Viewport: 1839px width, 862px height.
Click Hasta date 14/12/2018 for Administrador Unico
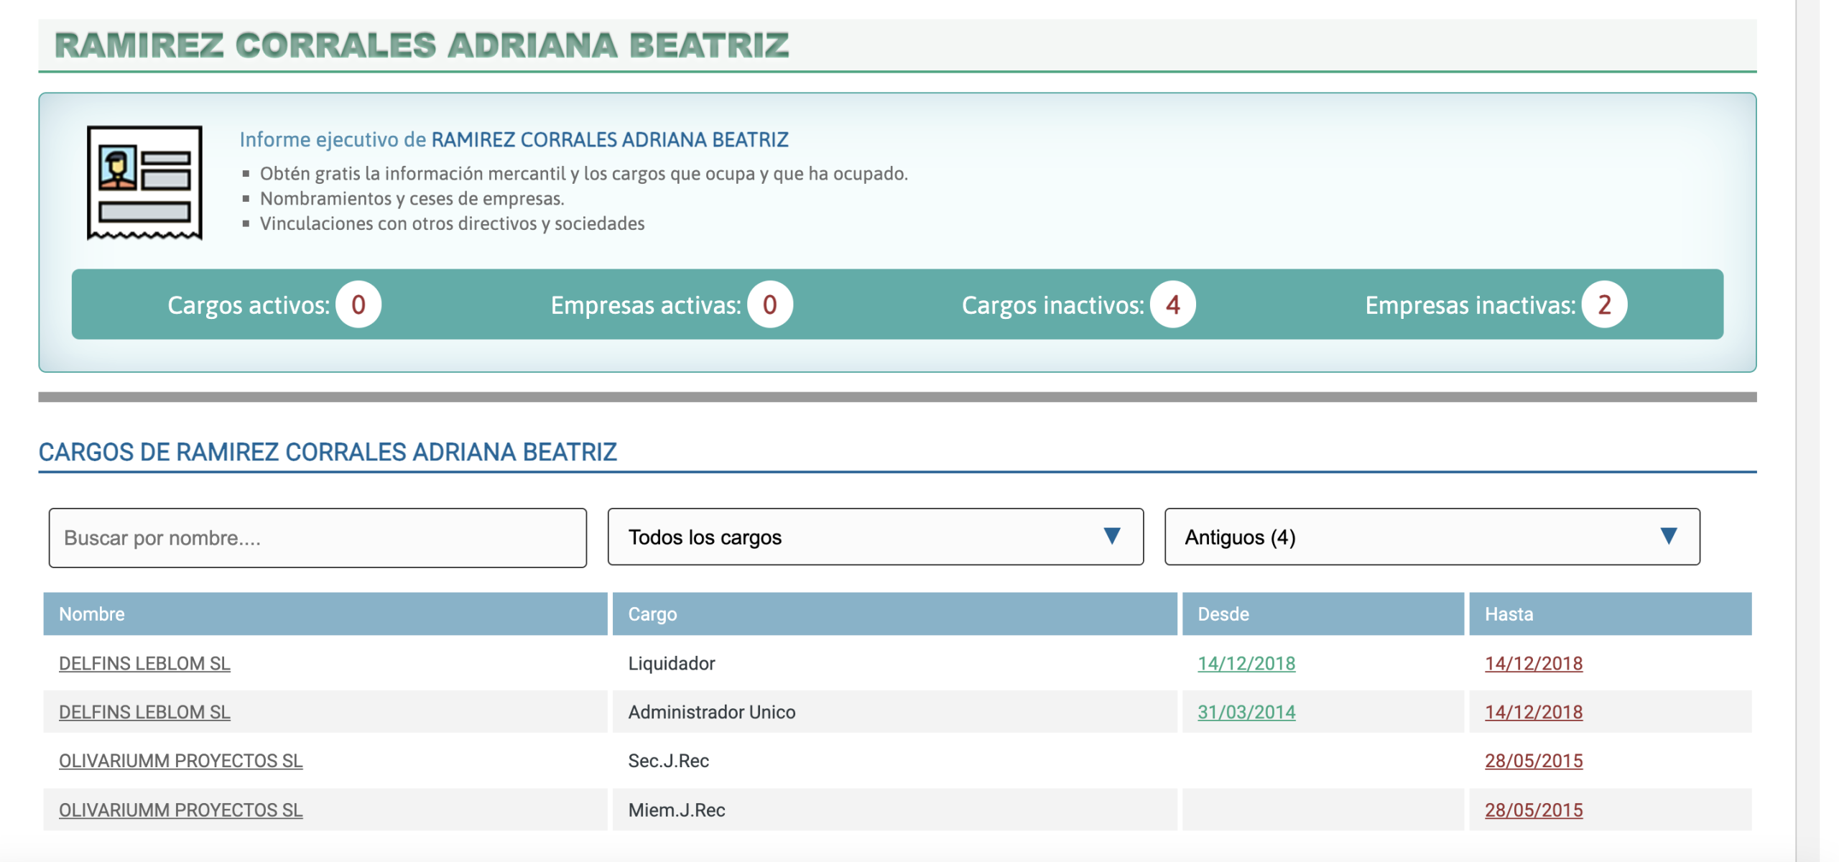click(x=1533, y=712)
